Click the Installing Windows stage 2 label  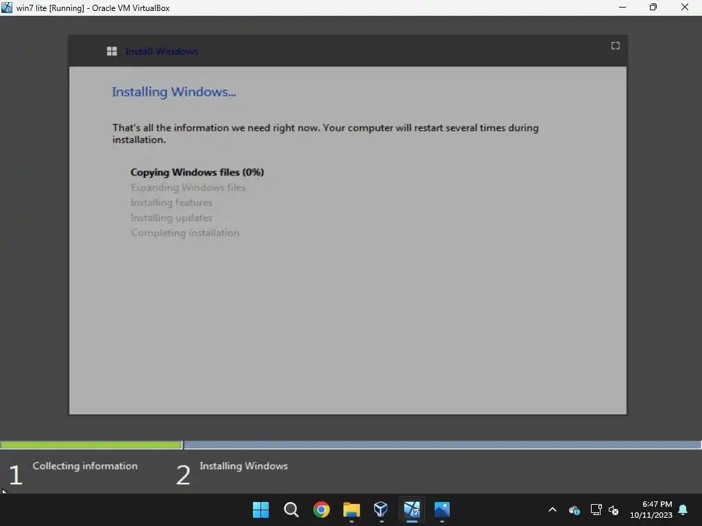click(x=243, y=466)
